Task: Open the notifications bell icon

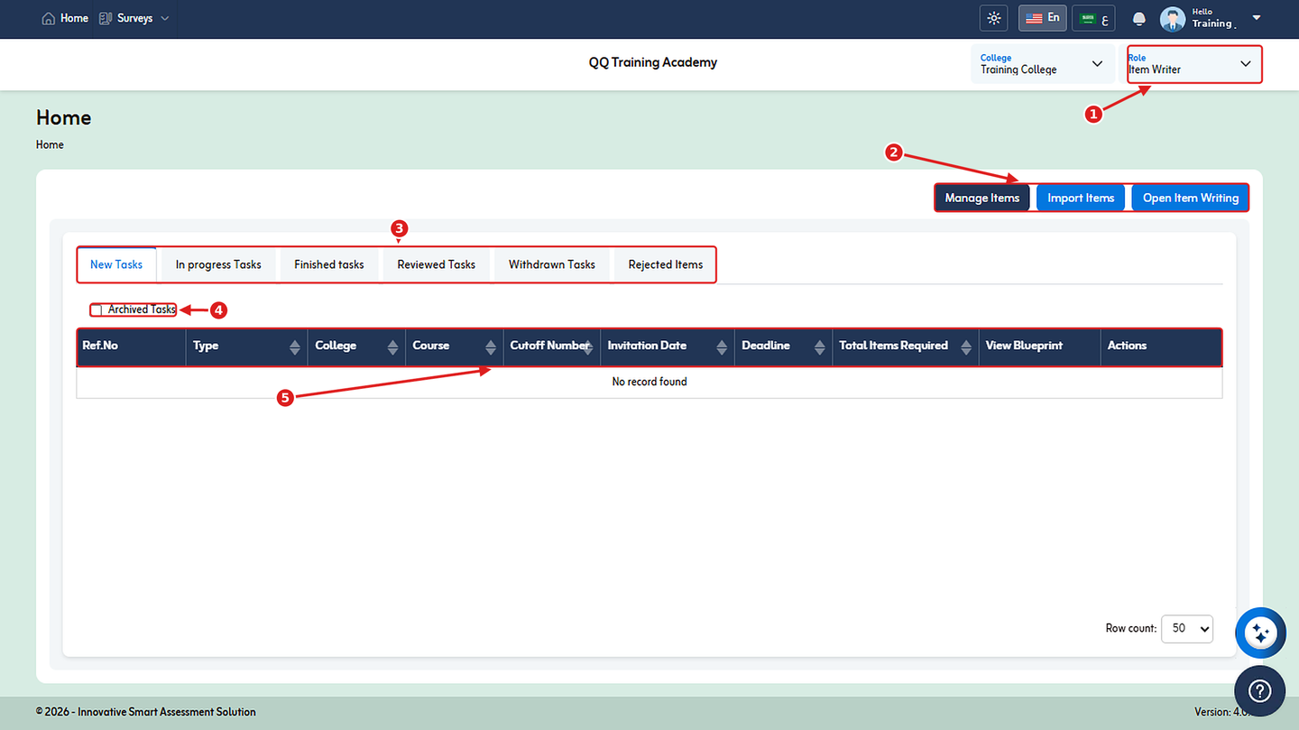Action: 1139,19
